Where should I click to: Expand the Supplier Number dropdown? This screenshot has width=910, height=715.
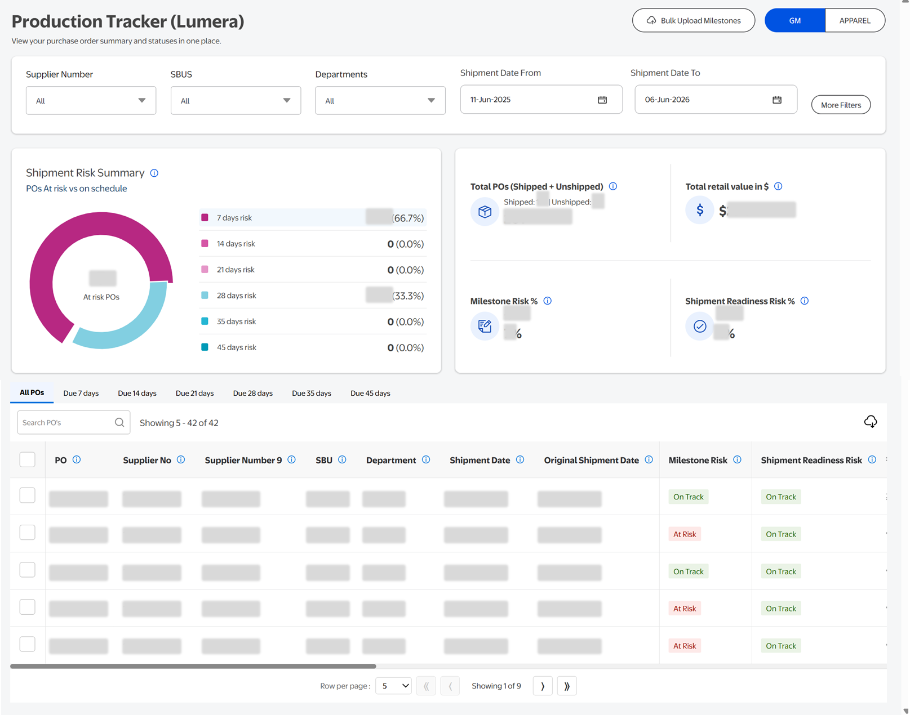click(91, 101)
